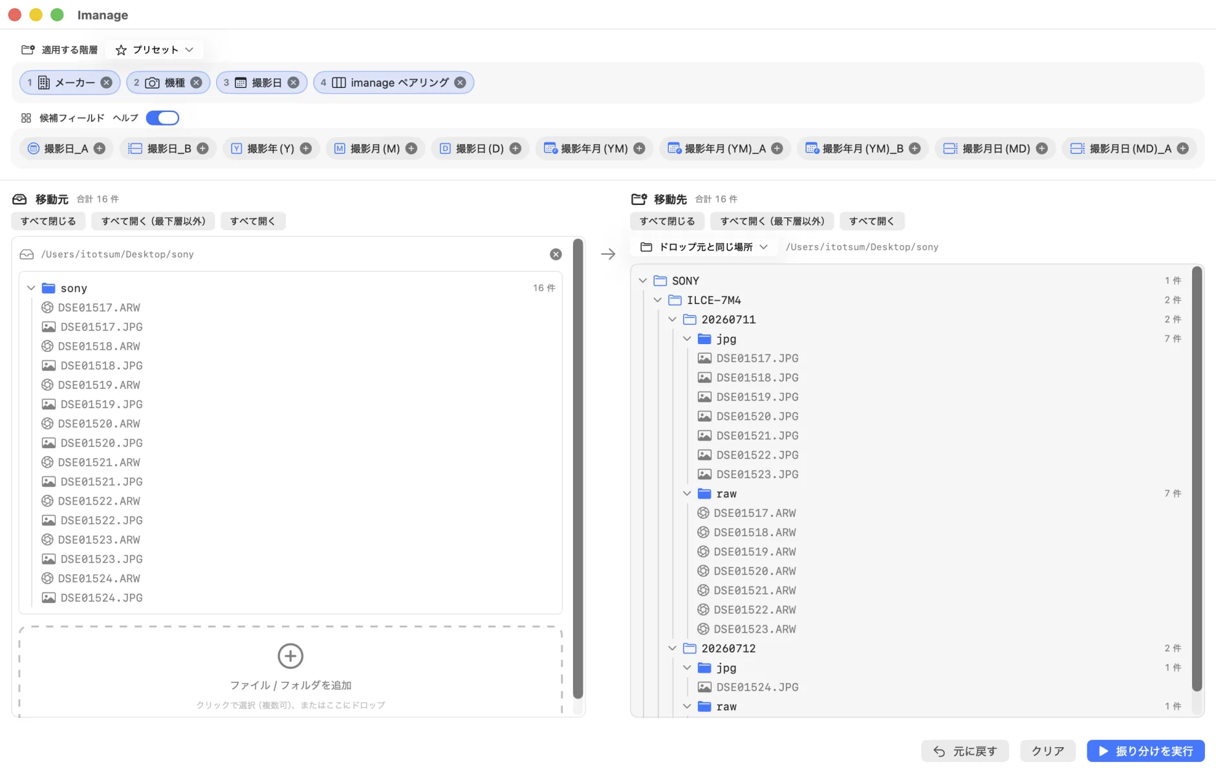Open the ドロップ元と同じ場所 destination dropdown

(x=704, y=247)
